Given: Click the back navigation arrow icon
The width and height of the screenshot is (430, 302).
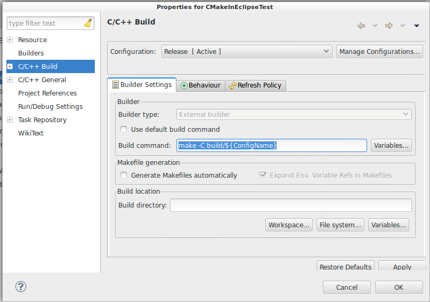Looking at the screenshot, I should (x=361, y=26).
